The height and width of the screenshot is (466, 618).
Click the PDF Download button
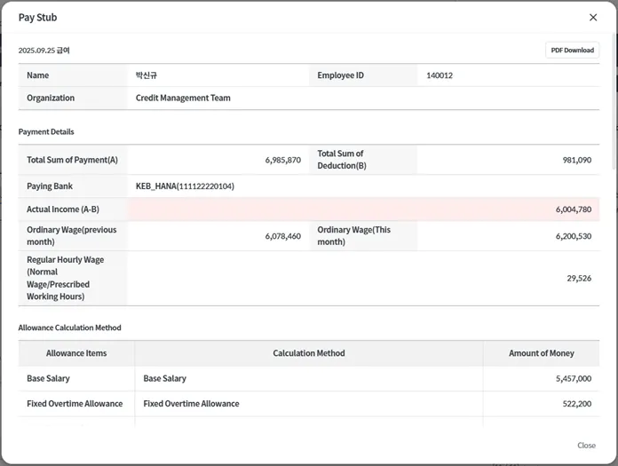tap(572, 51)
